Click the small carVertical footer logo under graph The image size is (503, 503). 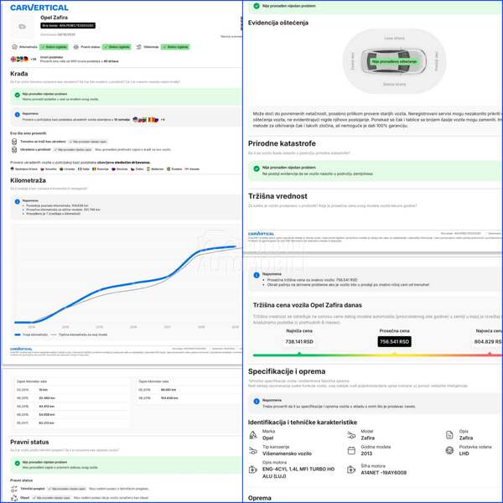coord(21,349)
